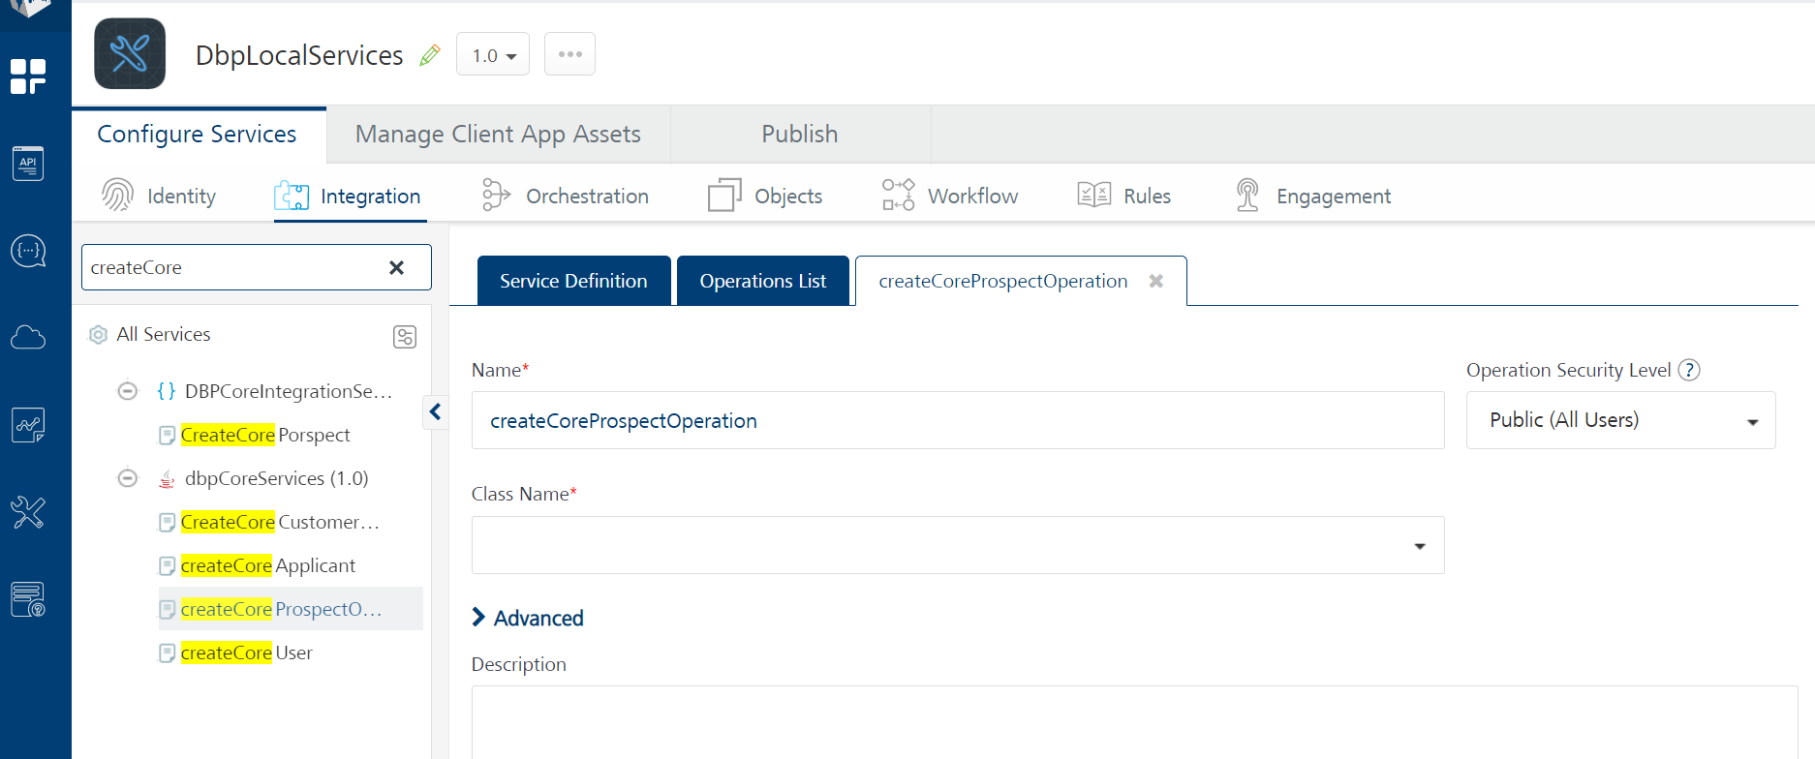Click the Service Definition button
Viewport: 1815px width, 759px height.
pos(573,281)
